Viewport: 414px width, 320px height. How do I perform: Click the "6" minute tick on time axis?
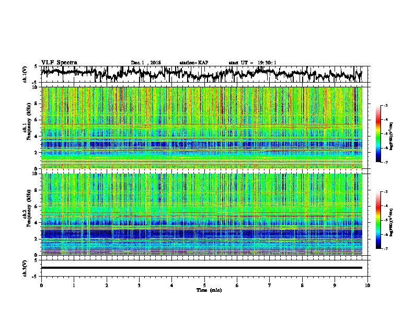coord(237,285)
